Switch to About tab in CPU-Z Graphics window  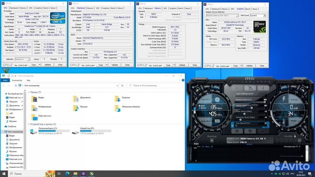(255, 9)
